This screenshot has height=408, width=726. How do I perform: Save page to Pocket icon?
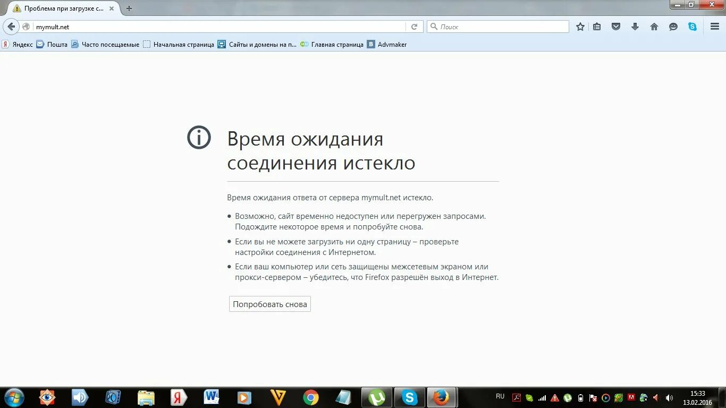[616, 27]
